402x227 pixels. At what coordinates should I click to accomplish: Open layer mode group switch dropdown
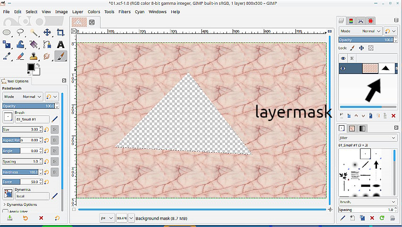[391, 31]
